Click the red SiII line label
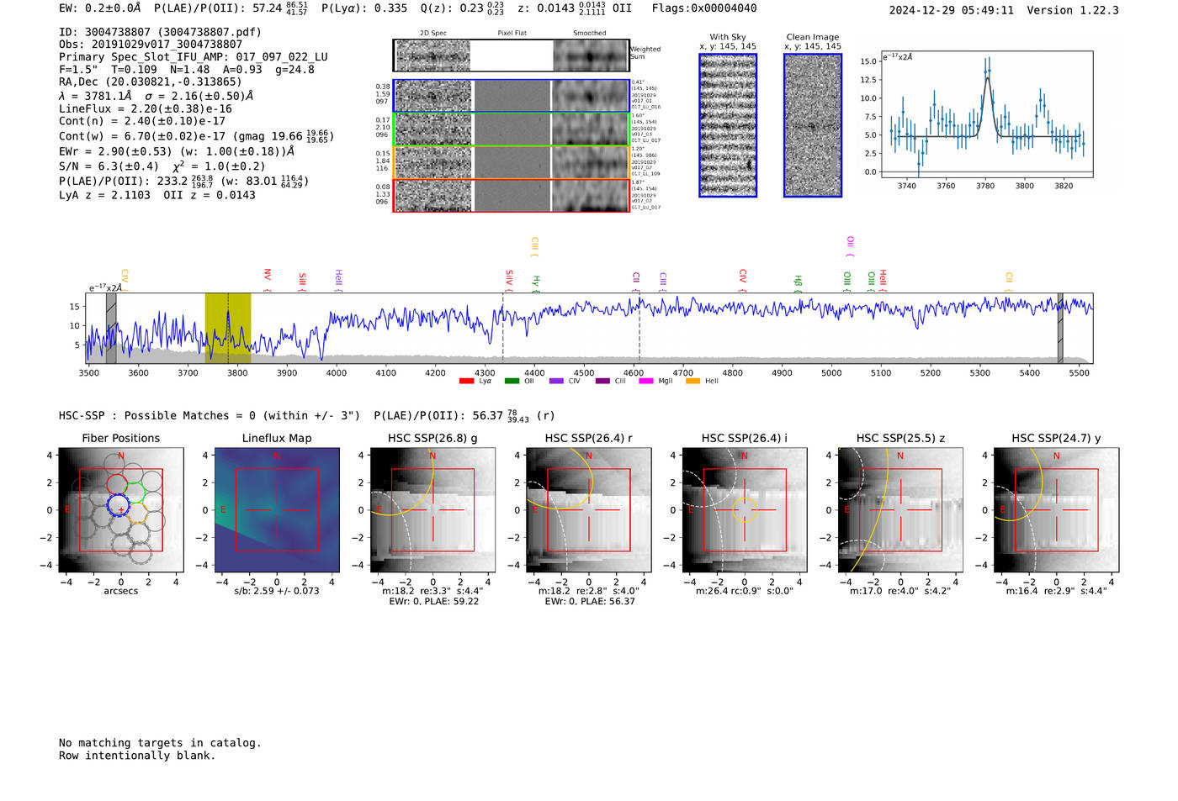 click(x=302, y=282)
